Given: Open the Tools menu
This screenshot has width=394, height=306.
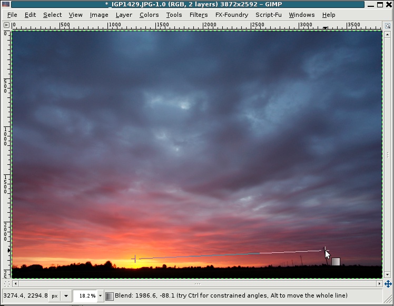Looking at the screenshot, I should 174,15.
